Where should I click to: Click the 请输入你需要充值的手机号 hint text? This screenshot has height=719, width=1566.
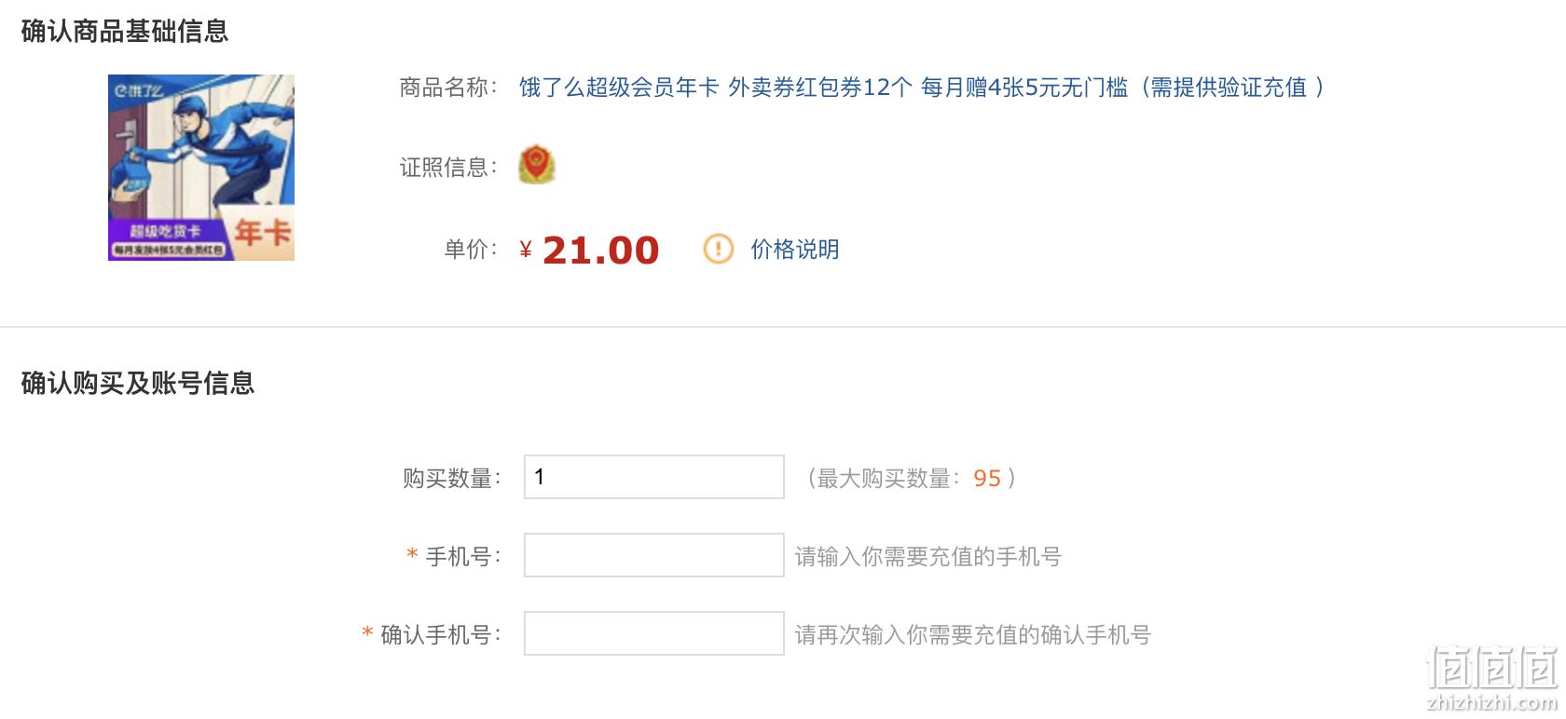(x=928, y=557)
